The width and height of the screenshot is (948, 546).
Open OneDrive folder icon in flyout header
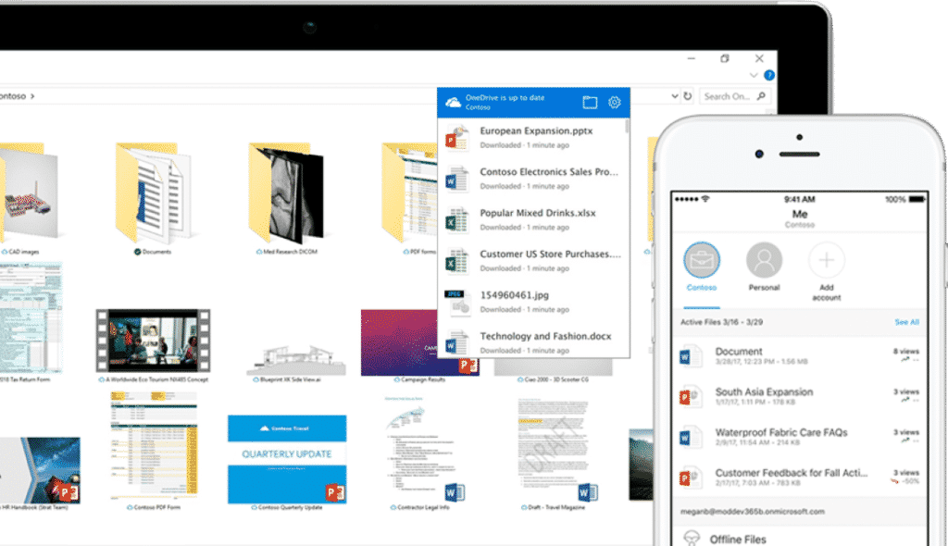coord(590,102)
